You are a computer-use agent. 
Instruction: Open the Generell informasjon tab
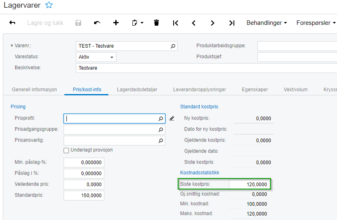34,90
